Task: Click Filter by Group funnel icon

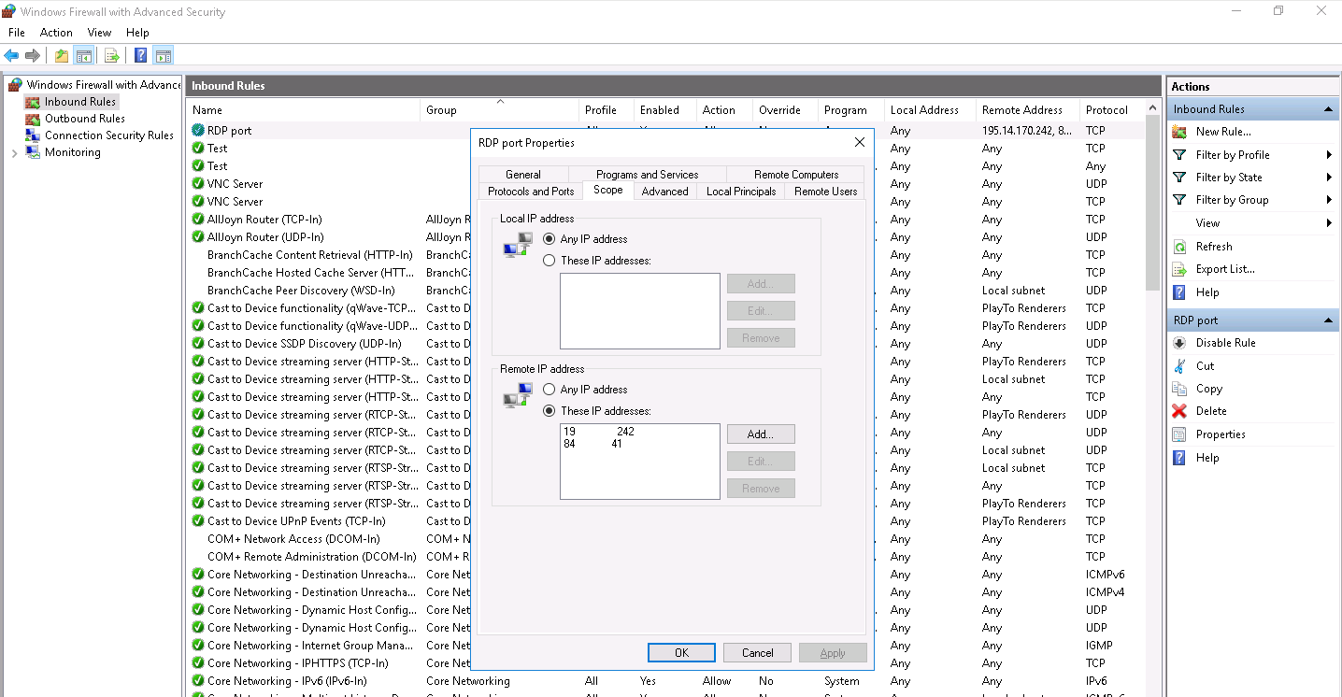Action: [1179, 200]
